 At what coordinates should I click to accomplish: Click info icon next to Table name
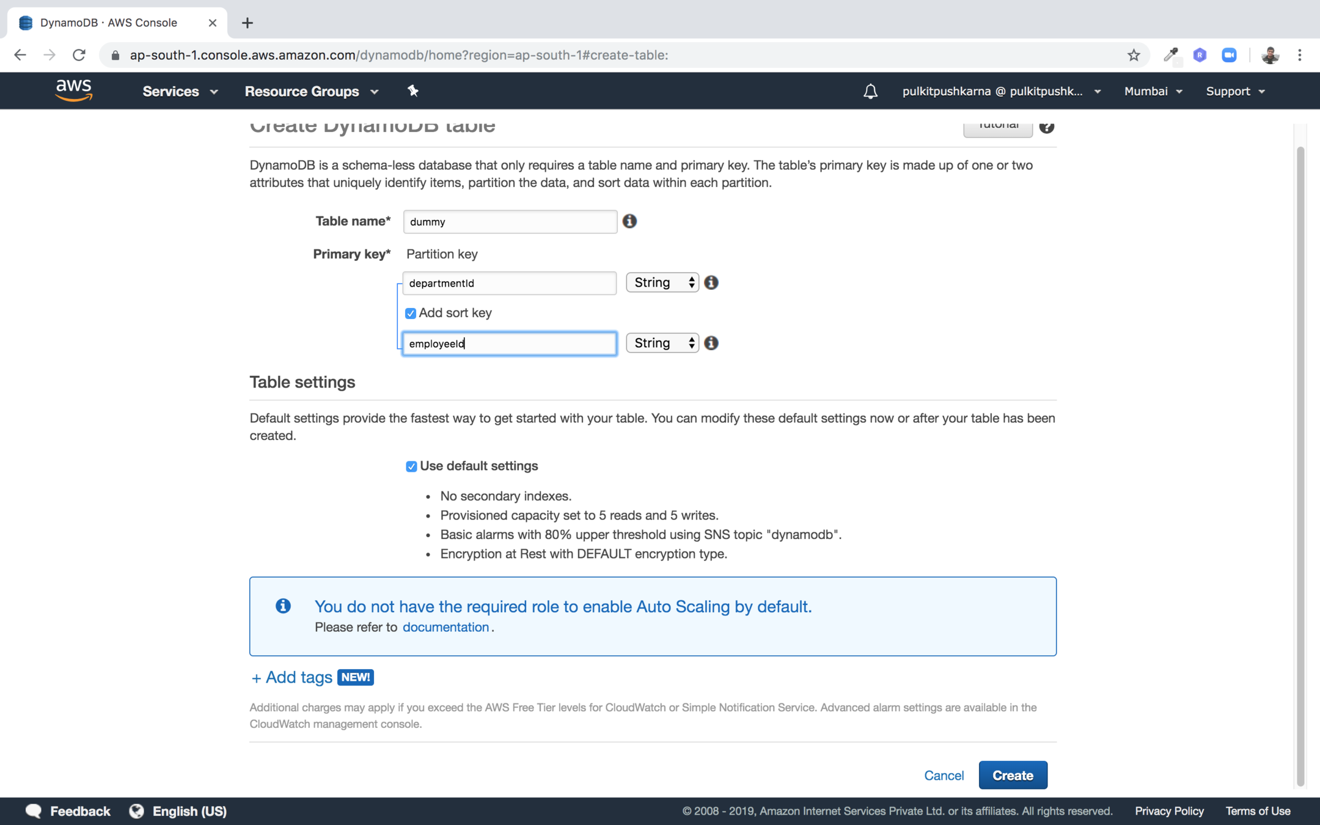pyautogui.click(x=629, y=221)
